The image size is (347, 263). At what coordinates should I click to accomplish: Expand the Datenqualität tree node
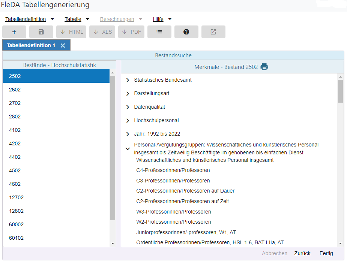pos(128,107)
